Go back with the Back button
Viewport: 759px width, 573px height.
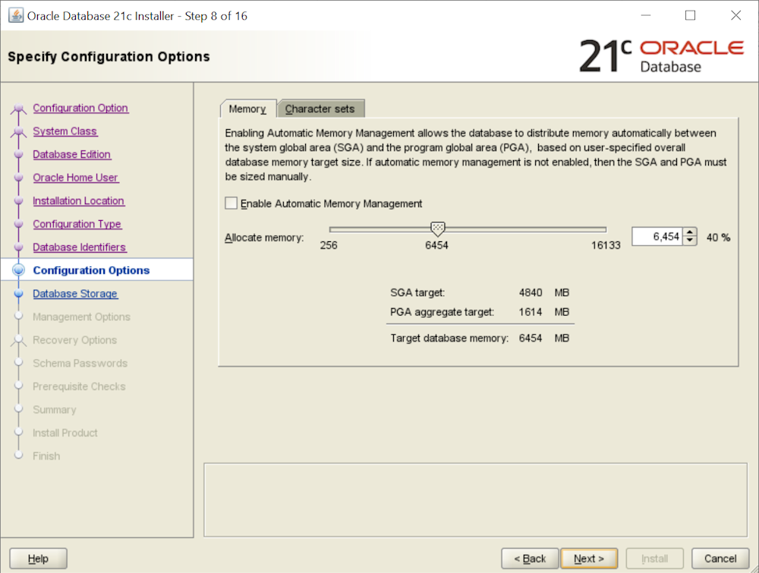530,559
